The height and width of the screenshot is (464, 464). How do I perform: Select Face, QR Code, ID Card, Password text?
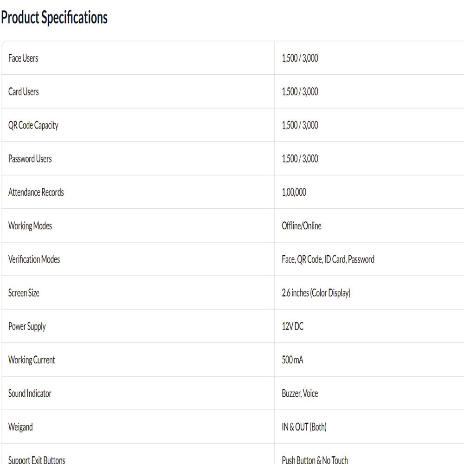point(328,259)
